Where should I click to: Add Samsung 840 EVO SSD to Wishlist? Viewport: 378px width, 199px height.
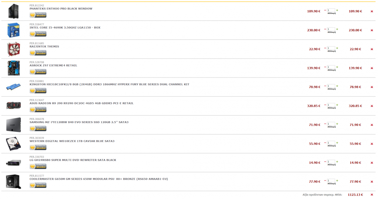click(x=38, y=128)
